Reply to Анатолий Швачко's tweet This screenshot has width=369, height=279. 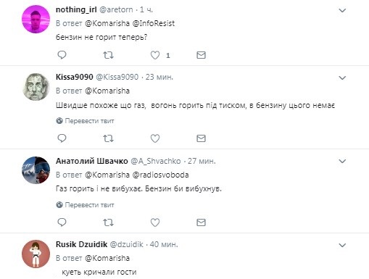(62, 222)
